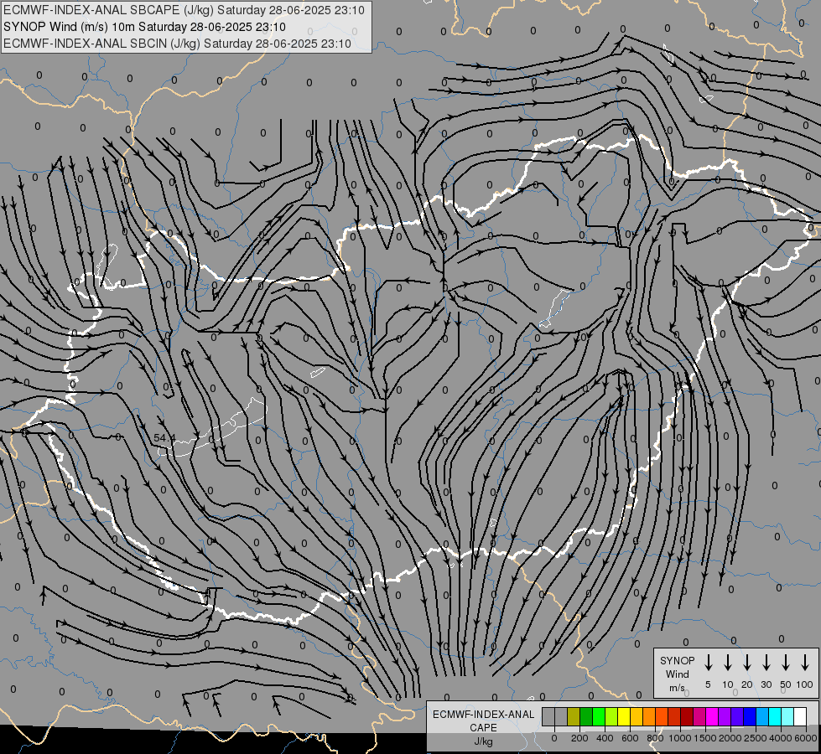Pick the orange-red swatch after 800 tick
This screenshot has width=821, height=754.
click(662, 716)
